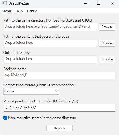
Task: Uncheck Non-recursive search in the game directory
Action: pos(5,118)
